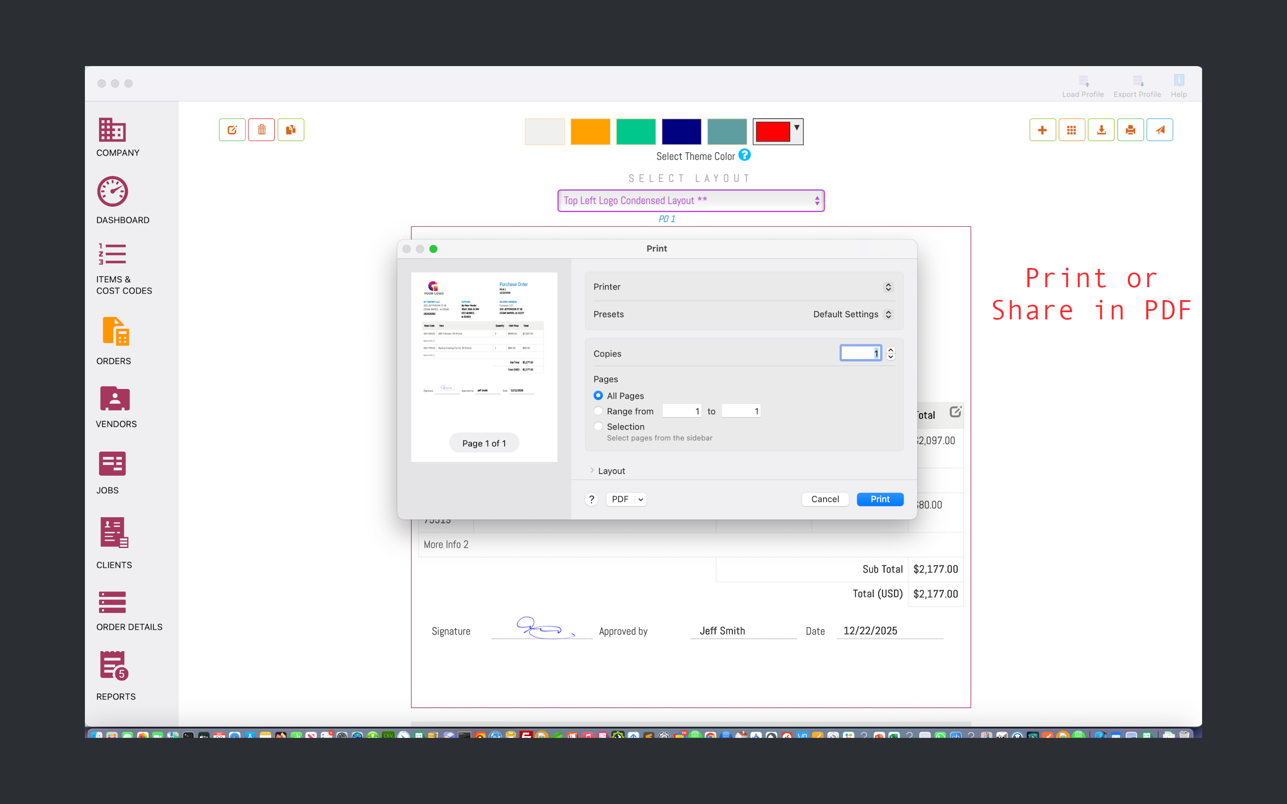This screenshot has width=1287, height=804.
Task: Click the printer icon in toolbar
Action: (x=1130, y=130)
